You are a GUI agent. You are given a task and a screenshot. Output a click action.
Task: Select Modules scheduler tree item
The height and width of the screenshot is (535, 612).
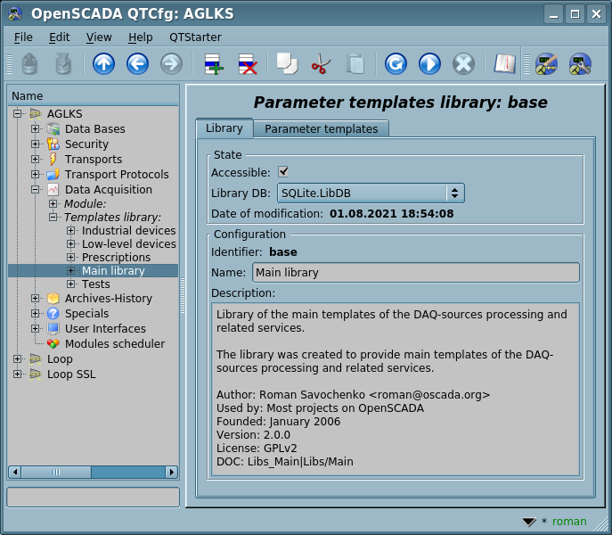tap(115, 344)
